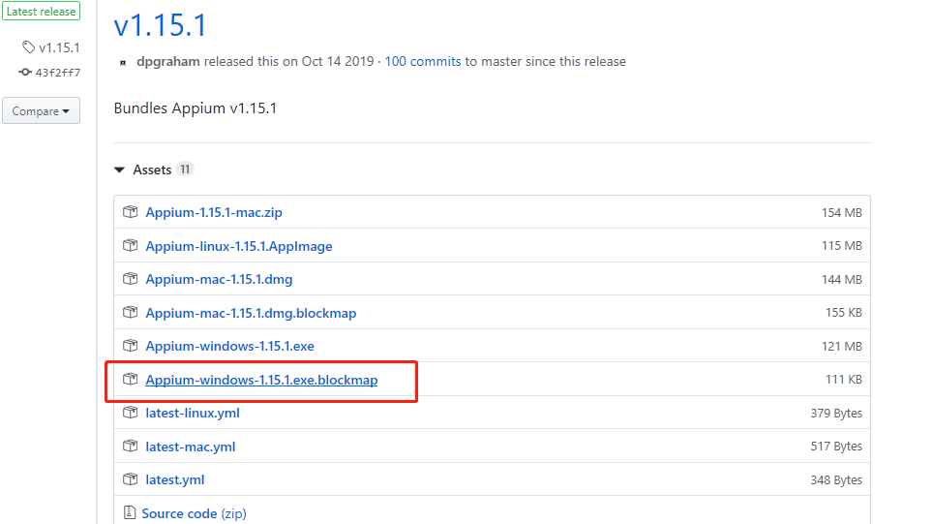Screen dimensions: 932x524
Task: Open dpgraham's profile link
Action: point(168,61)
